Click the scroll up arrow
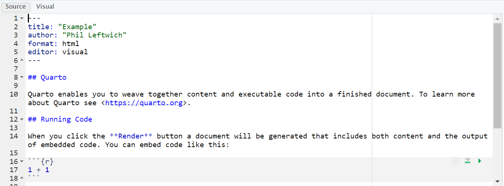This screenshot has height=186, width=504. 497,19
